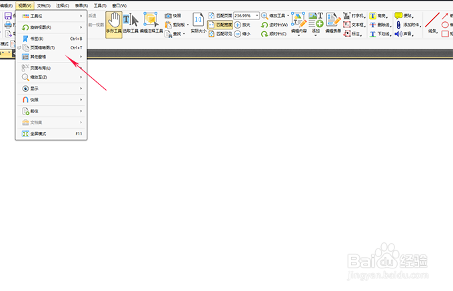This screenshot has height=291, width=453.
Task: Select the Sticky Note (便贴) tool
Action: (x=404, y=15)
